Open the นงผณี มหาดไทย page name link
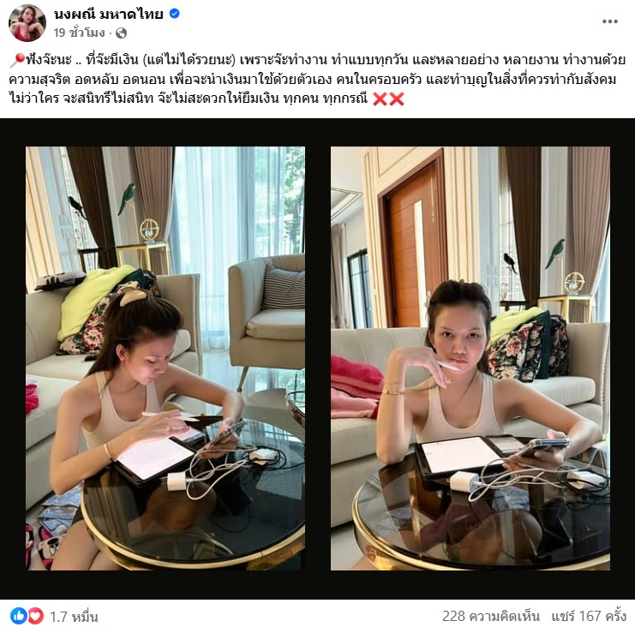 click(x=109, y=15)
